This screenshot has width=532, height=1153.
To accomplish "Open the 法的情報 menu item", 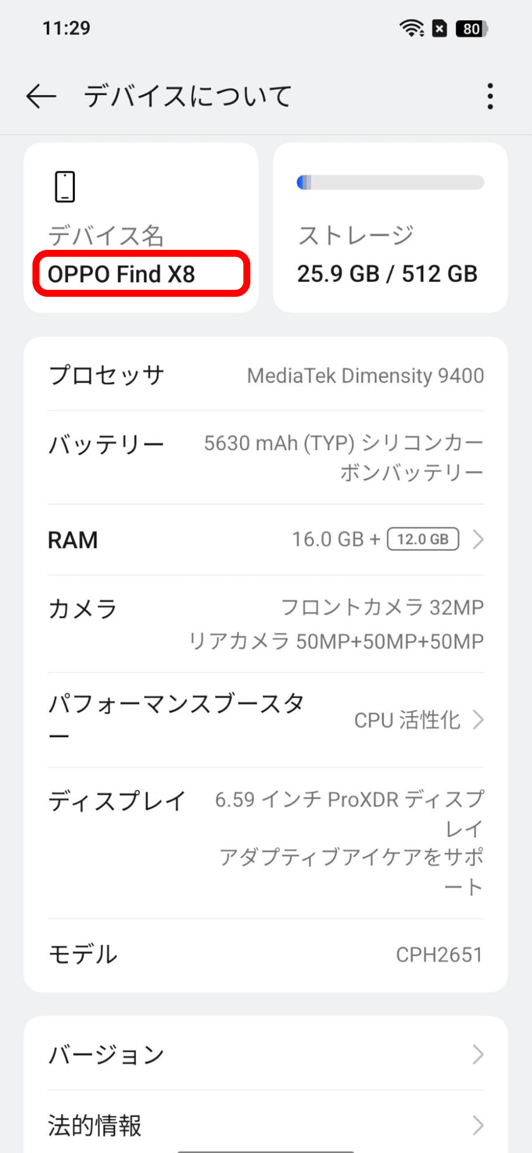I will click(95, 1125).
